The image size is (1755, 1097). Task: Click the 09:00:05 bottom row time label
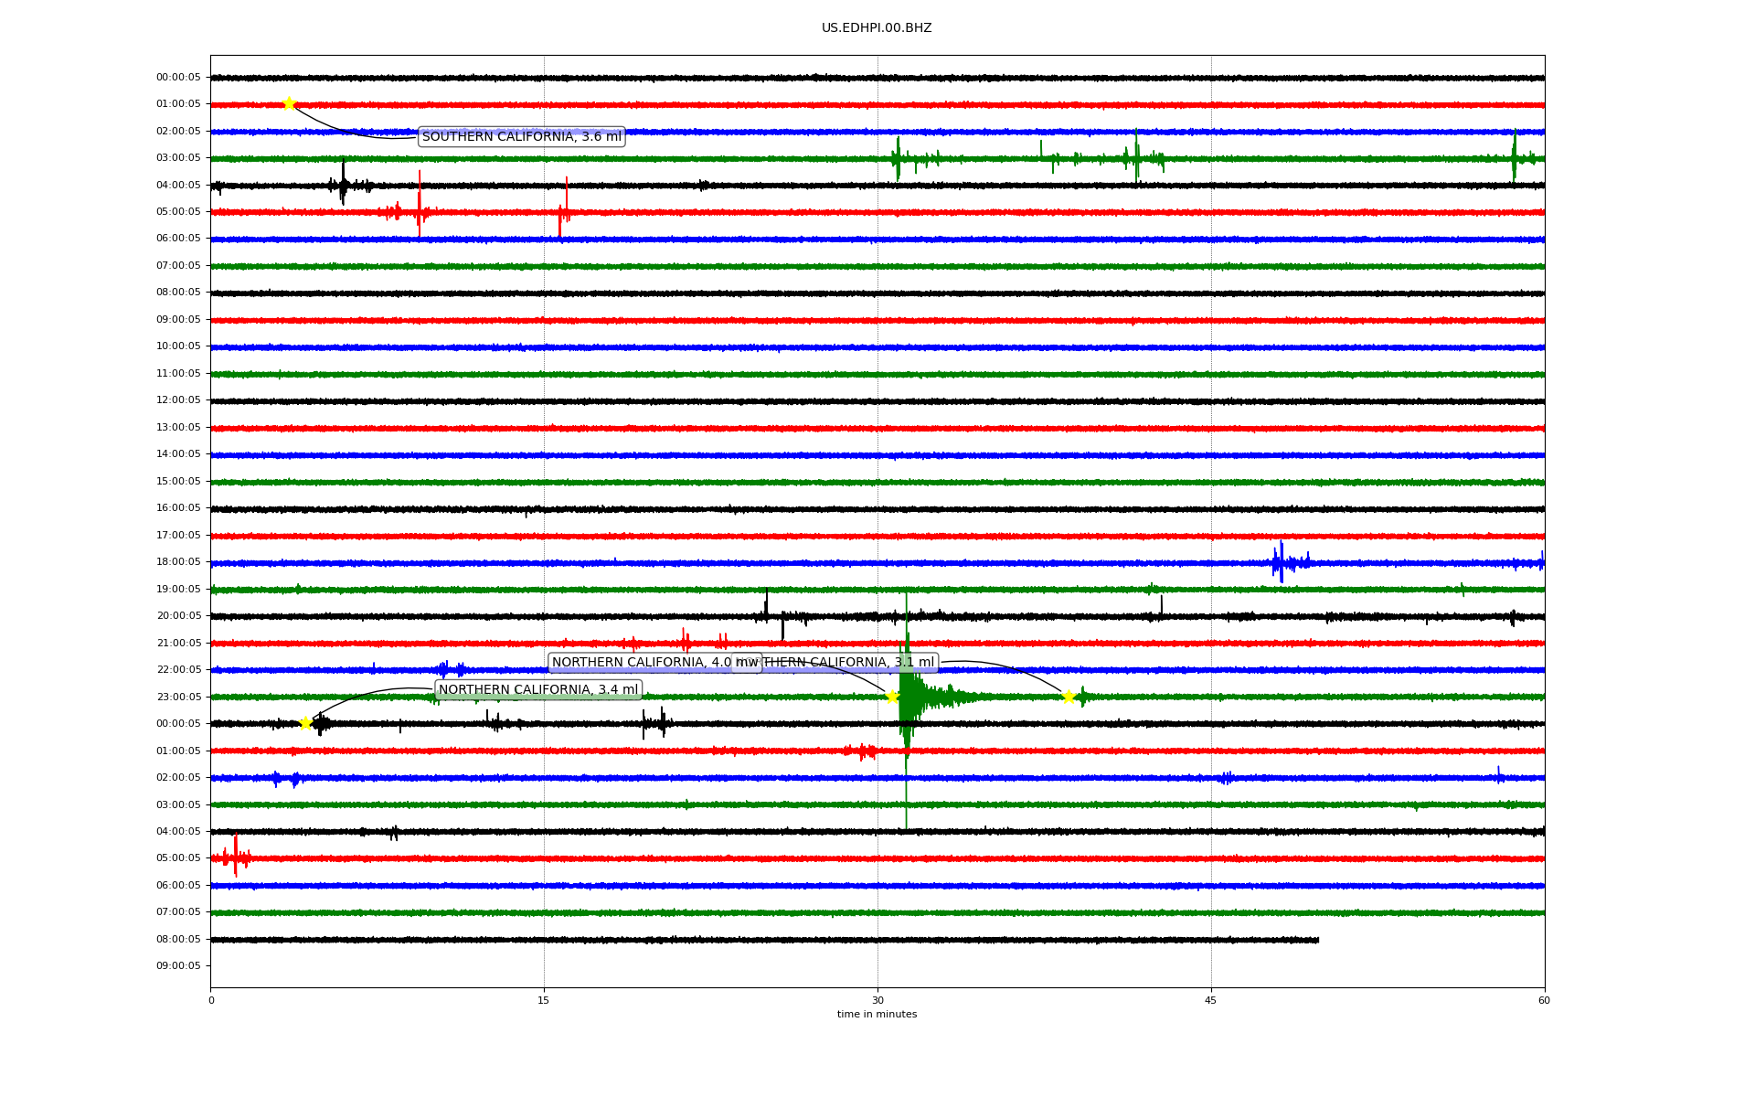(178, 966)
